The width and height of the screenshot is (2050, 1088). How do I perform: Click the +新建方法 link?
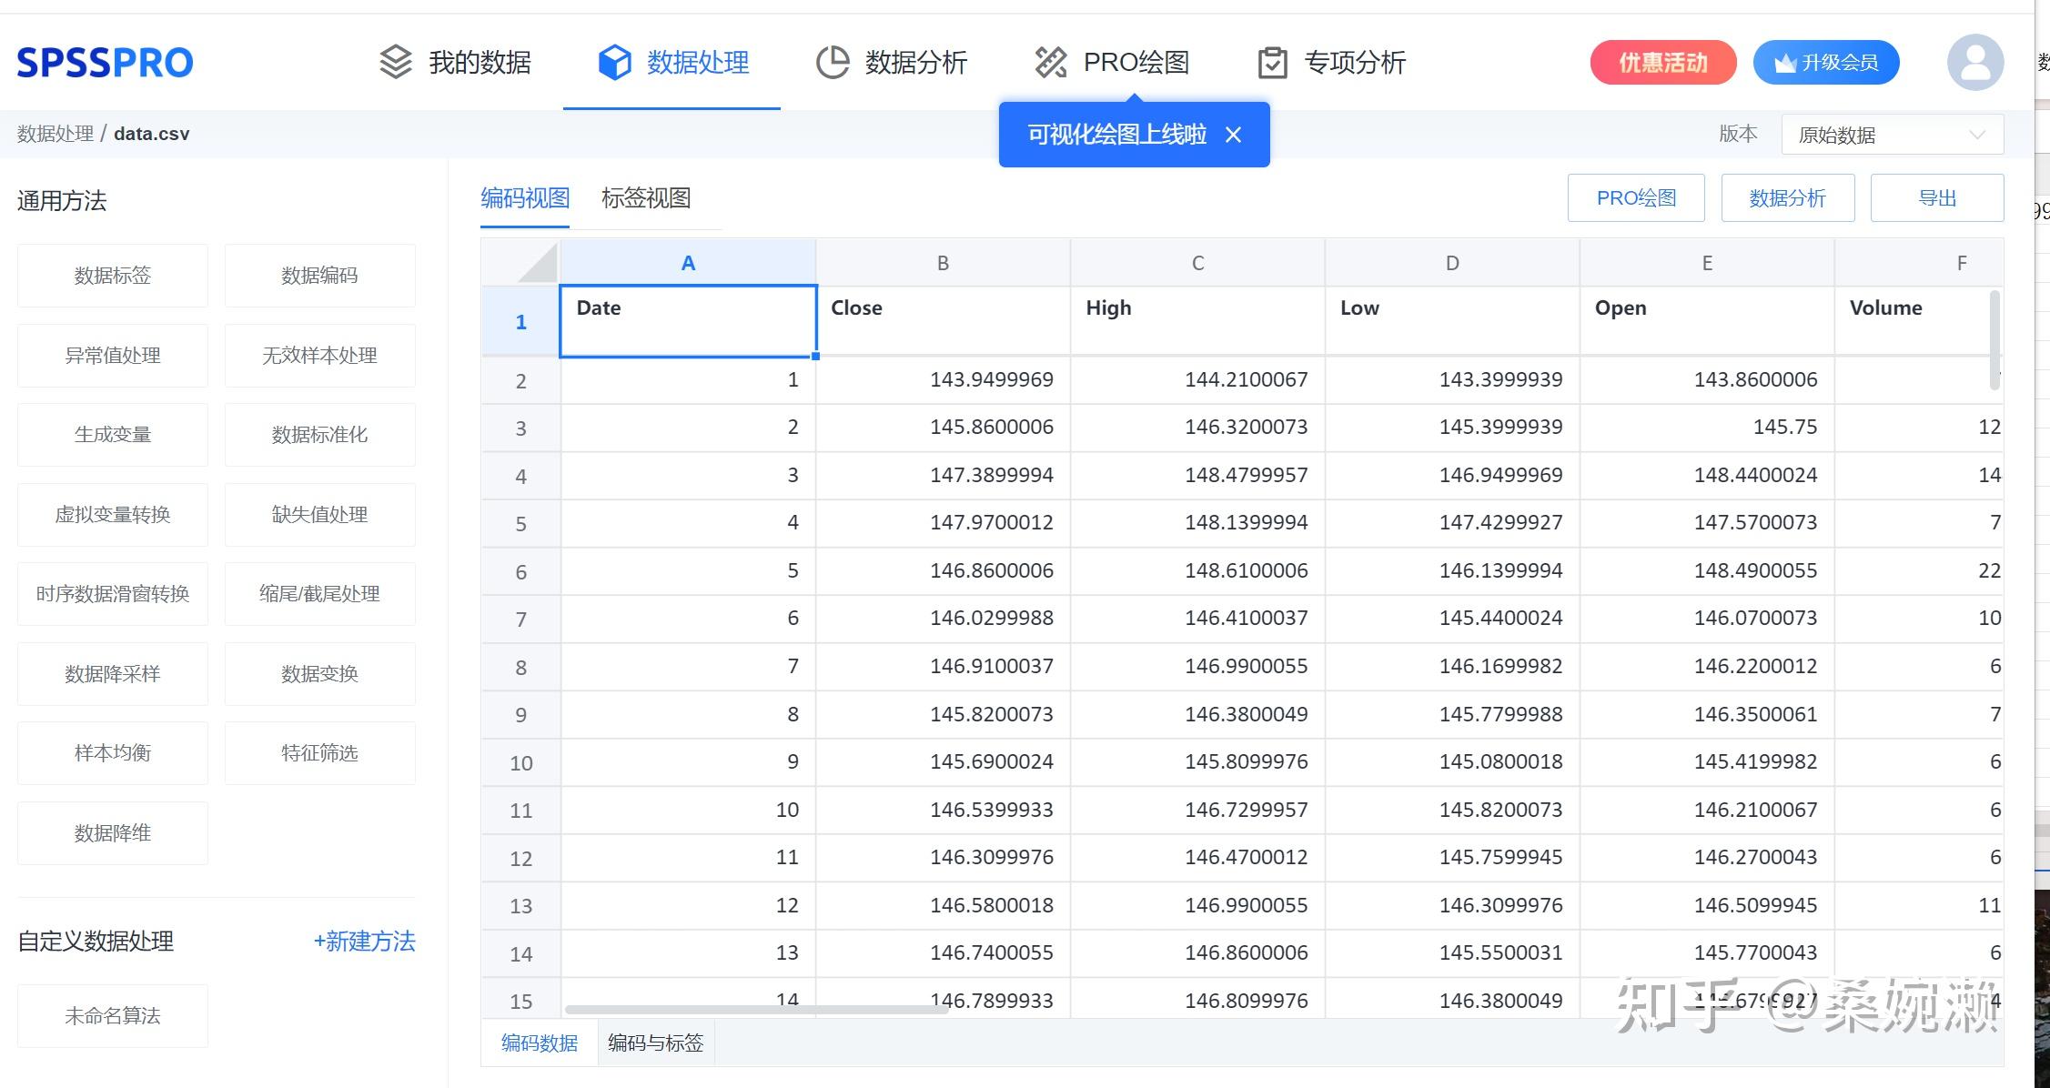click(364, 942)
